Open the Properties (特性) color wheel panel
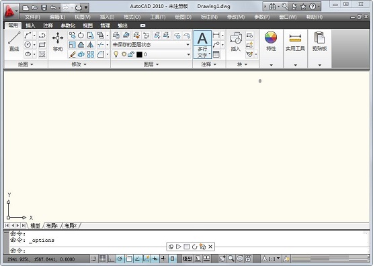This screenshot has height=266, width=373. click(x=271, y=42)
